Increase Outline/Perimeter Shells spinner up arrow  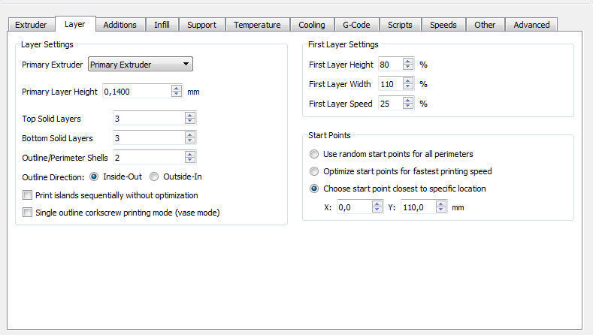[x=190, y=154]
